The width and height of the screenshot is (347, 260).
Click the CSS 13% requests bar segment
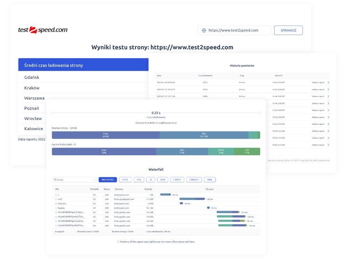[247, 151]
